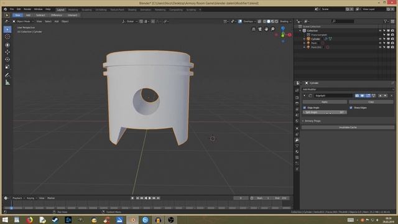Screen dimensions: 398x224
Task: Toggle the Sharp Edges checkbox
Action: click(351, 108)
